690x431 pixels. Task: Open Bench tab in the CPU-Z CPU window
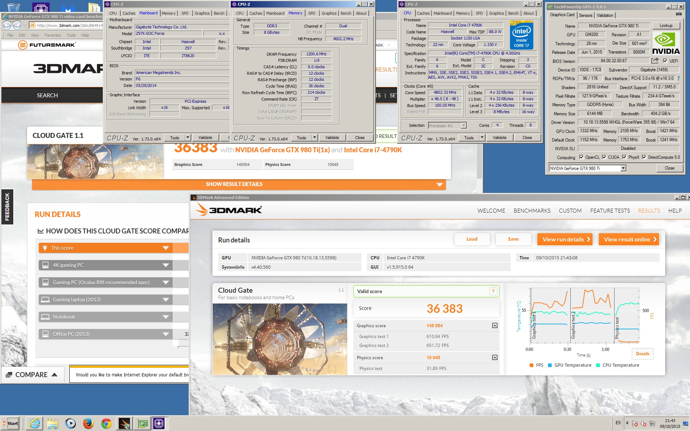[513, 13]
